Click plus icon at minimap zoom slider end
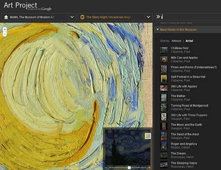 (x=149, y=168)
